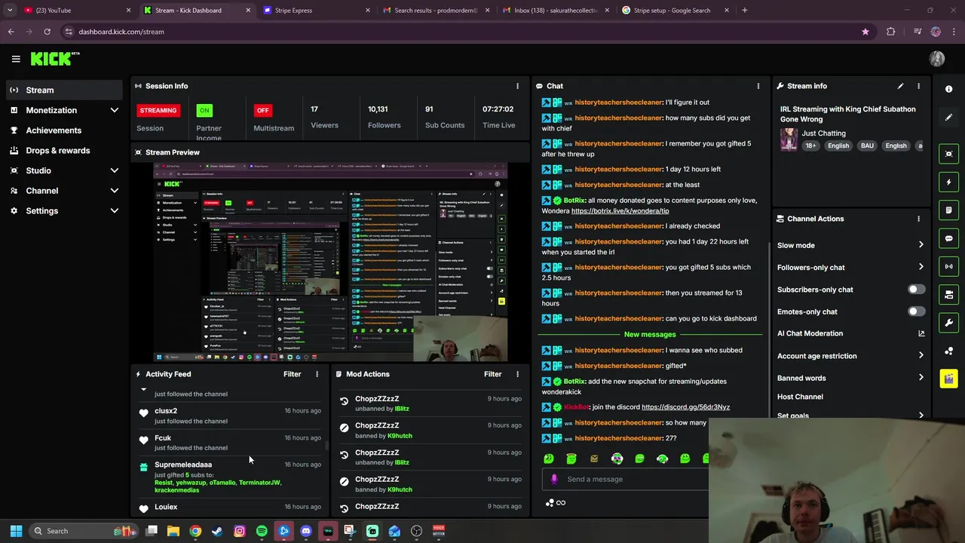Switch to the Stripe Express tab
The image size is (965, 543).
[317, 11]
